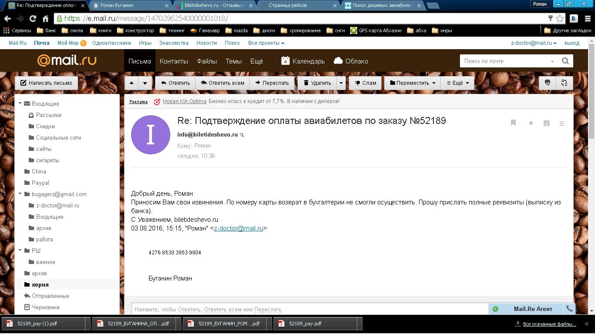Click the sender avatar with letter I

[151, 135]
